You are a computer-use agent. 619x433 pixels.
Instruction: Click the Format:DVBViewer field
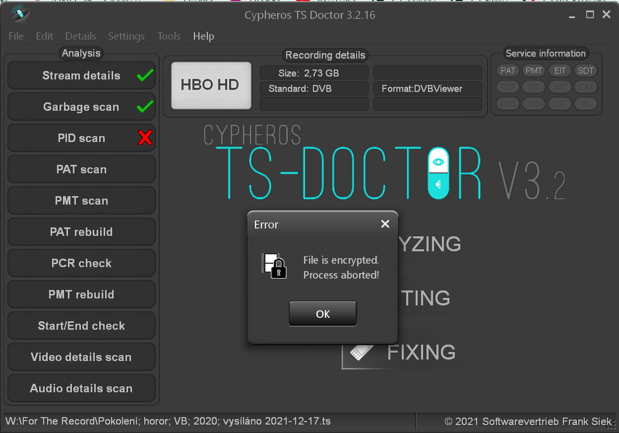pyautogui.click(x=428, y=89)
